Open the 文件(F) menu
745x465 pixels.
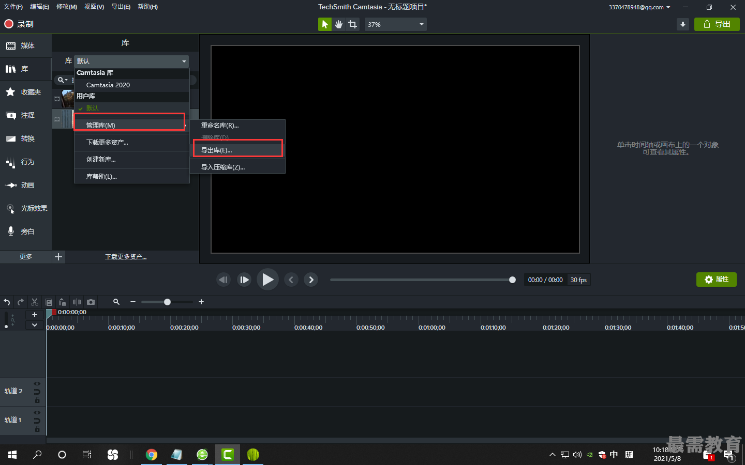tap(13, 7)
